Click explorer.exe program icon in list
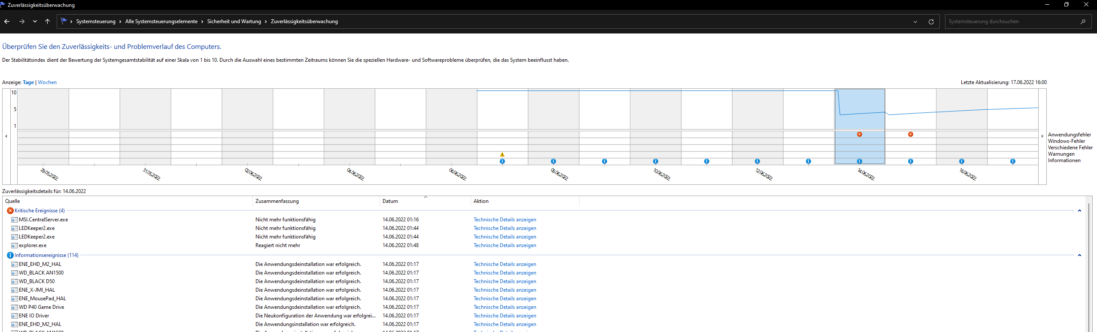The image size is (1097, 332). click(x=15, y=246)
